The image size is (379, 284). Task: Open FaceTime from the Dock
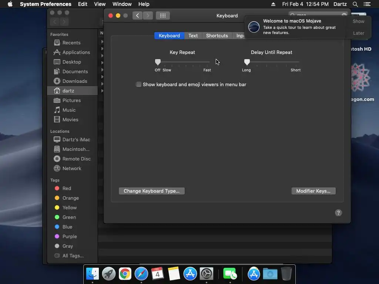pos(230,274)
